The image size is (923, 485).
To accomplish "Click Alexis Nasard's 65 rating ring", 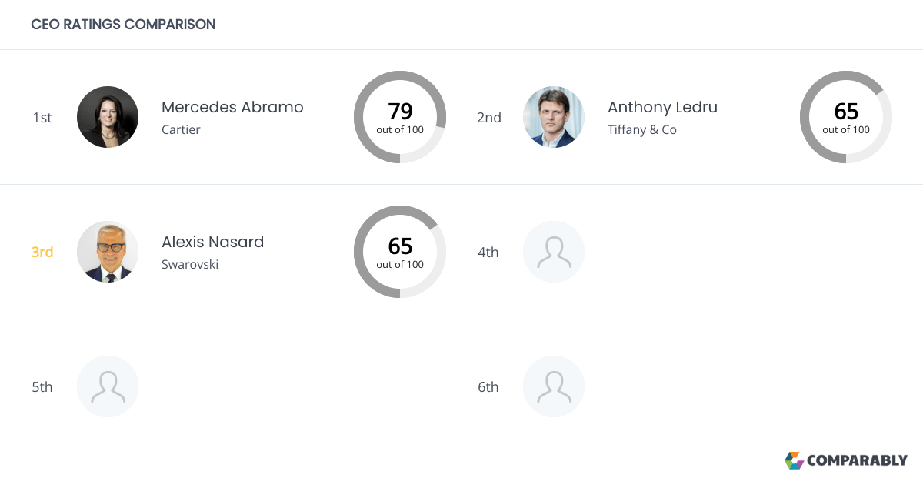I will [x=400, y=252].
